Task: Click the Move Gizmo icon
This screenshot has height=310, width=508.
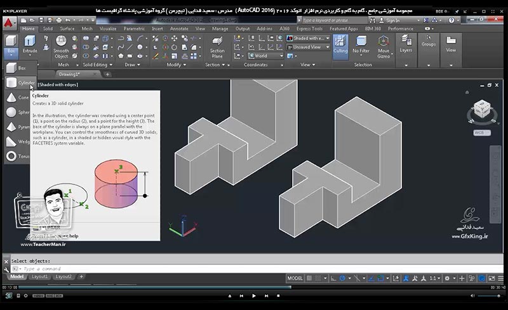Action: (384, 41)
